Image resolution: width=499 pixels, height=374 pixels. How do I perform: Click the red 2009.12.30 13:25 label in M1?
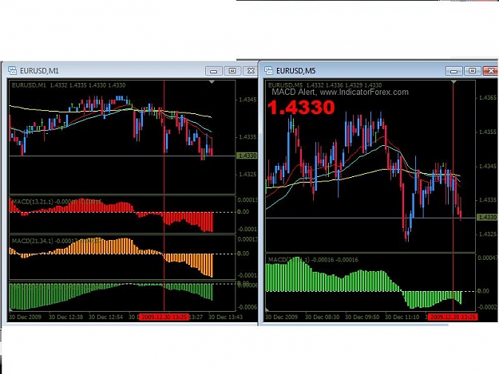(164, 317)
